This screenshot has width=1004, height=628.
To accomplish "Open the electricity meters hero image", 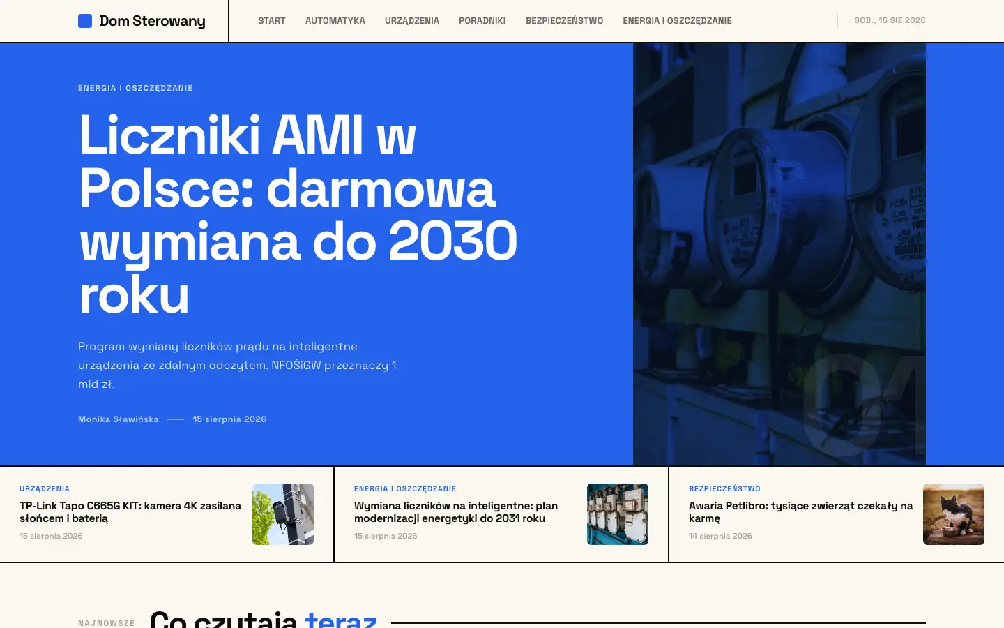I will [779, 254].
